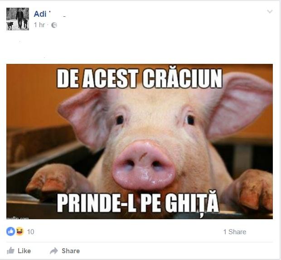Click the laughing Haha reaction icon

tap(20, 231)
